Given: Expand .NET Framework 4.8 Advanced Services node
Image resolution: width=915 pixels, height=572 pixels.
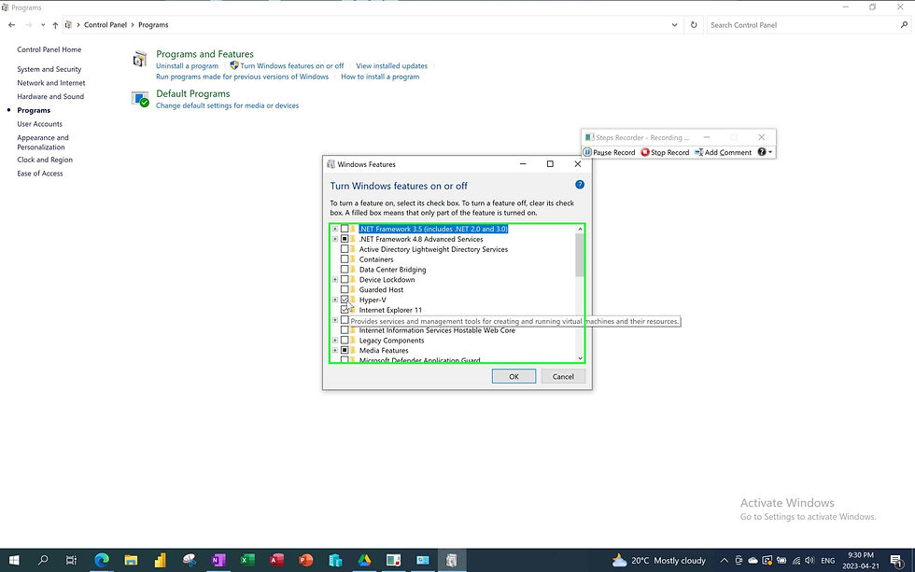Looking at the screenshot, I should pyautogui.click(x=335, y=239).
